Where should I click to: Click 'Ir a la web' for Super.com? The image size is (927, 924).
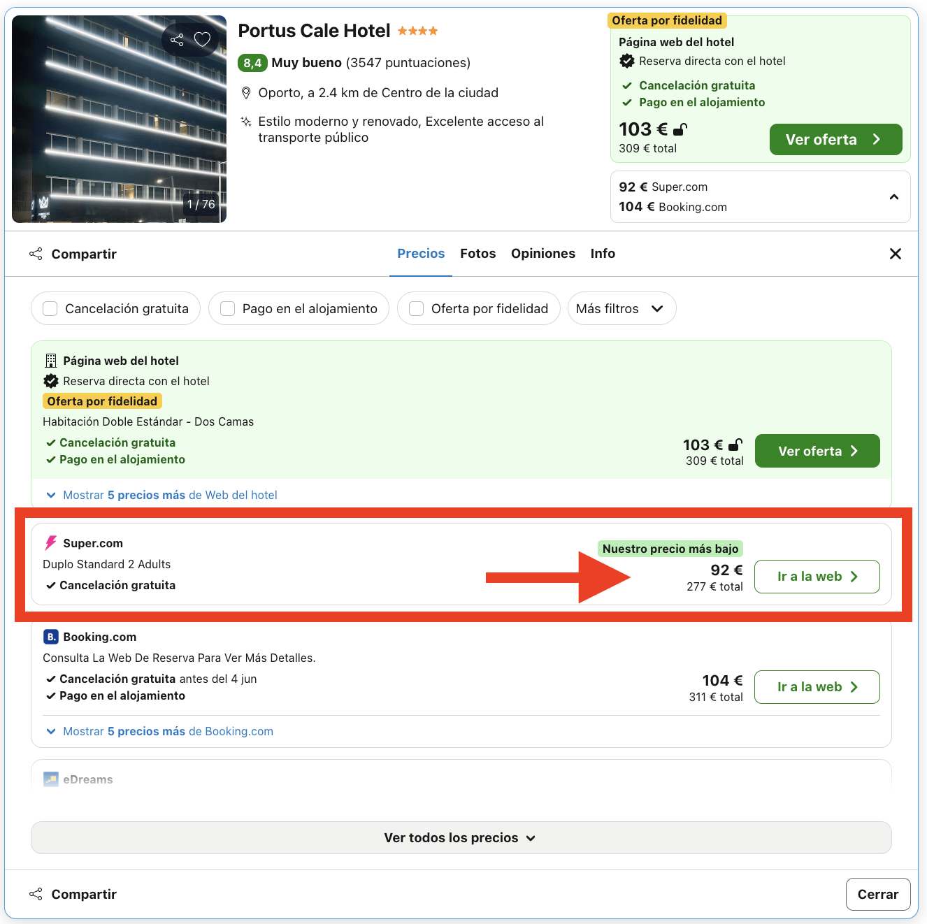pos(817,577)
